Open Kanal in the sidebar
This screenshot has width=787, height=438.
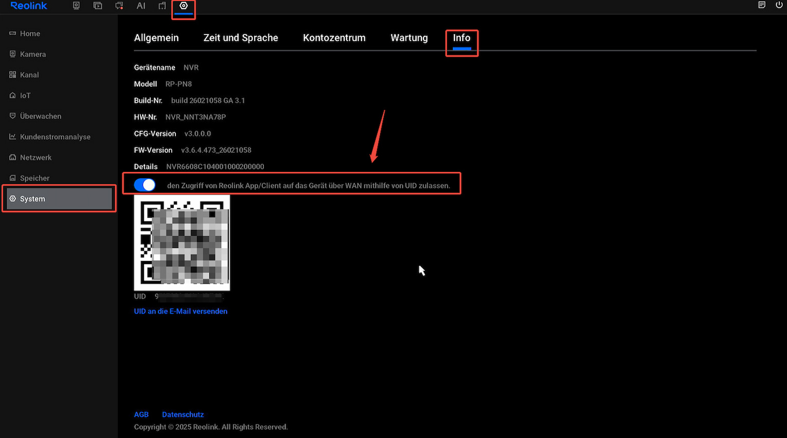tap(29, 75)
